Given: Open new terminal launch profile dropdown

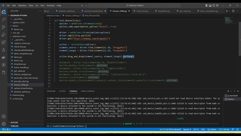Looking at the screenshot, I should tap(231, 91).
